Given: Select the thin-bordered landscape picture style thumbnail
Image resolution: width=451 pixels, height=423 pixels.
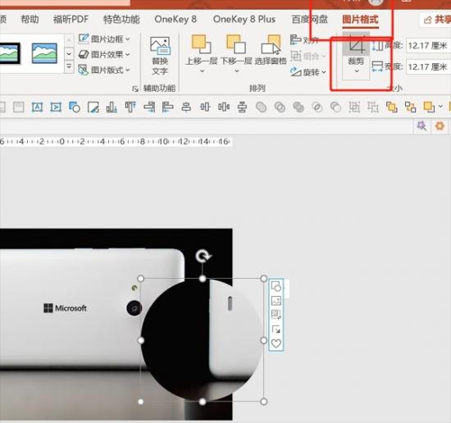Looking at the screenshot, I should click(x=44, y=53).
